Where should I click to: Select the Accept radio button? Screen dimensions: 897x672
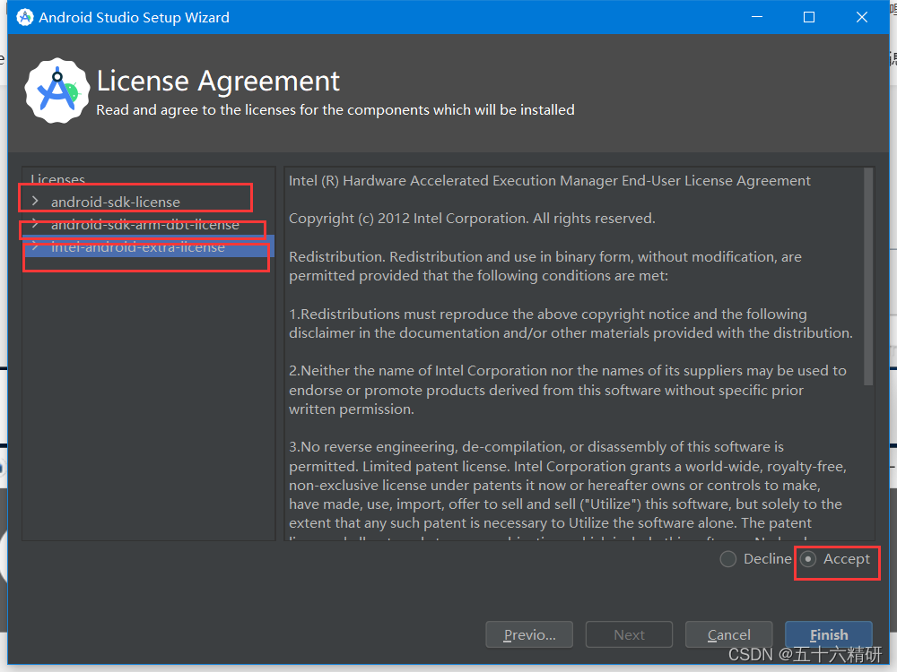[x=808, y=559]
